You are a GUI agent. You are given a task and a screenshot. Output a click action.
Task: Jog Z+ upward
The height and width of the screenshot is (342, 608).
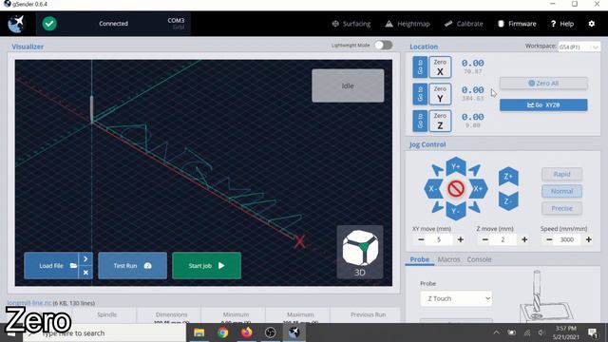click(508, 177)
